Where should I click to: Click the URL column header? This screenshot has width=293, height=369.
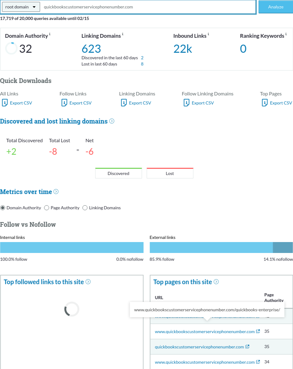159,298
